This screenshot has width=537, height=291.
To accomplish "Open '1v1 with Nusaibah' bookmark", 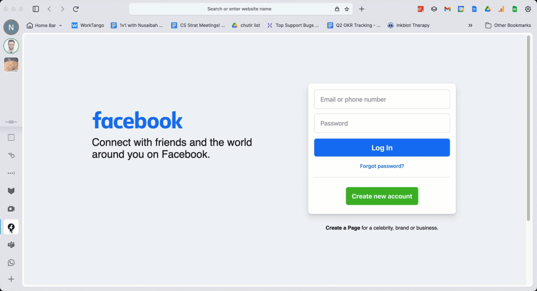I will point(137,25).
